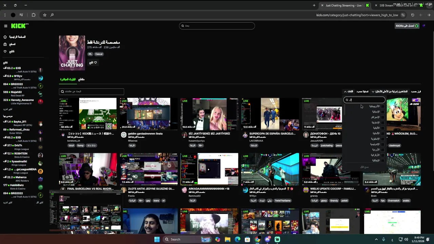Viewport: 434px width, 244px height.
Task: Open Handoy_Awesome red avatar in sidebar
Action: point(40,102)
